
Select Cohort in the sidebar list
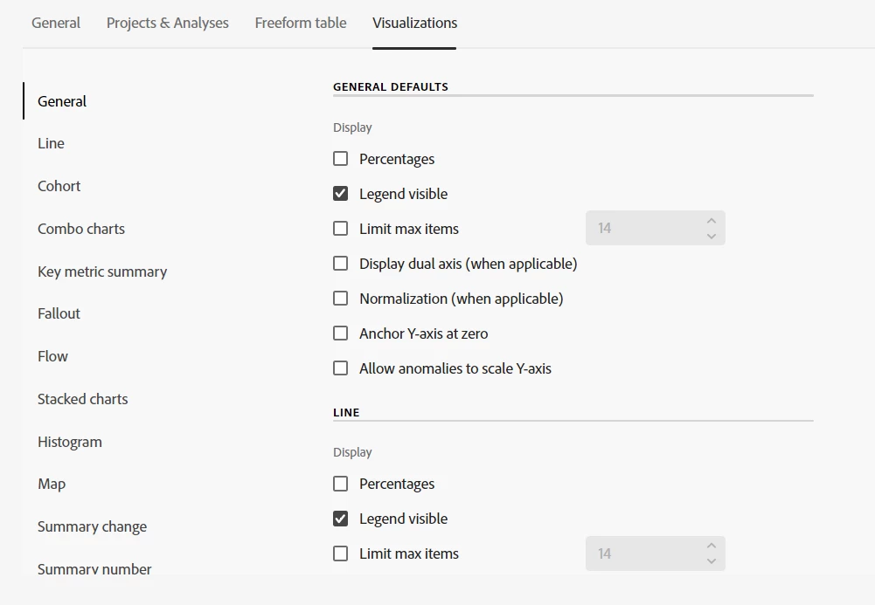59,186
